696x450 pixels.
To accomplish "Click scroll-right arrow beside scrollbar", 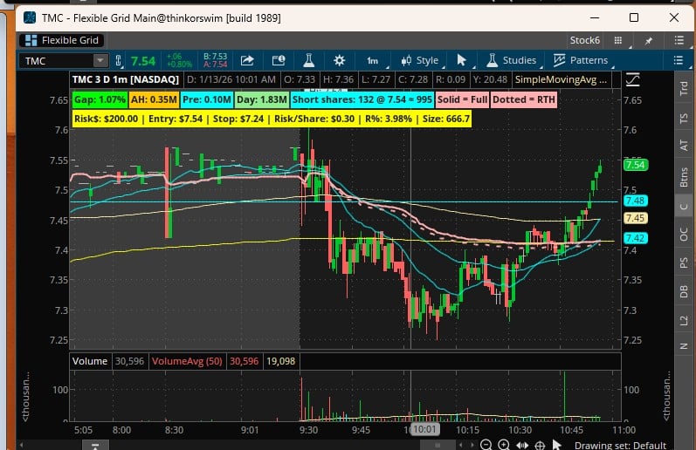I will [472, 445].
